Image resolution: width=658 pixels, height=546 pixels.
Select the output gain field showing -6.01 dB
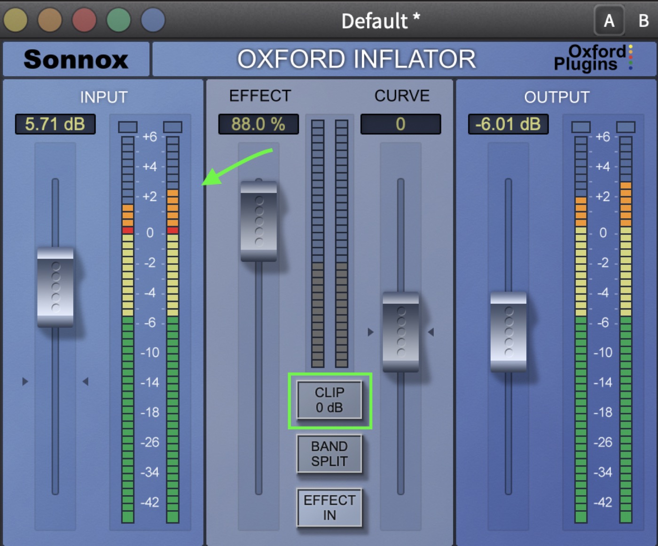pyautogui.click(x=508, y=124)
